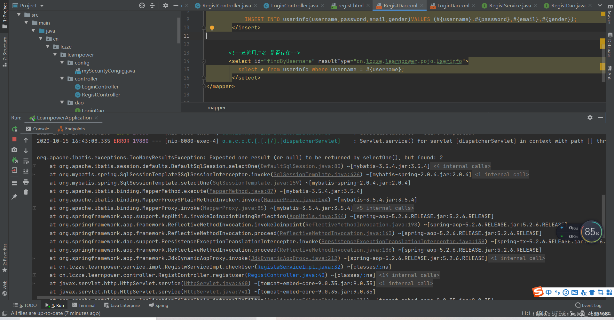Viewport: 614px width, 320px height.
Task: Expand the dao folder in Project tree
Action: (x=62, y=103)
